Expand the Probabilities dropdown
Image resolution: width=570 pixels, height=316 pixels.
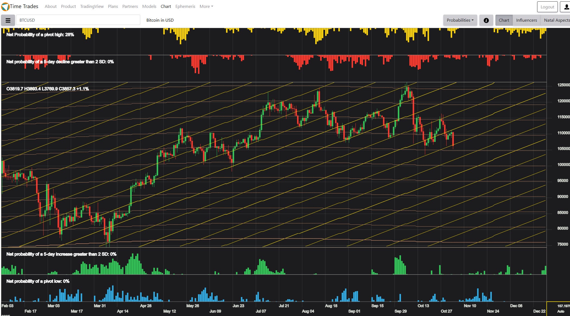[460, 20]
